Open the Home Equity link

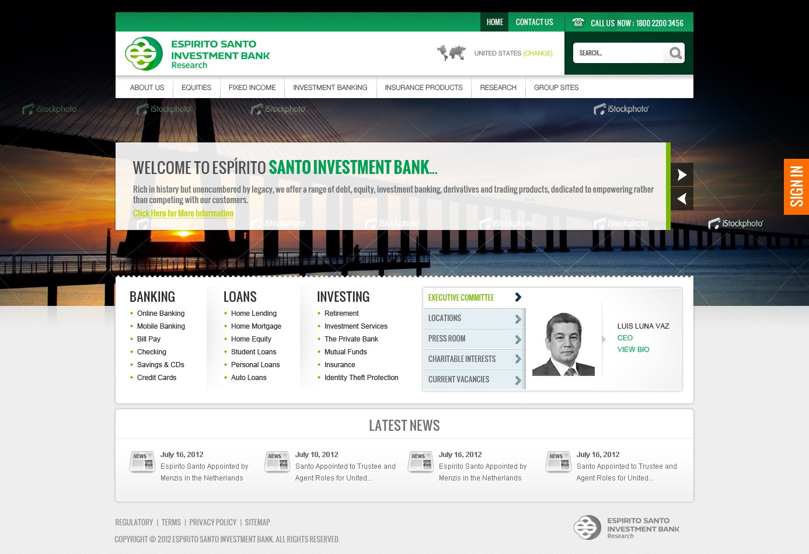point(251,339)
